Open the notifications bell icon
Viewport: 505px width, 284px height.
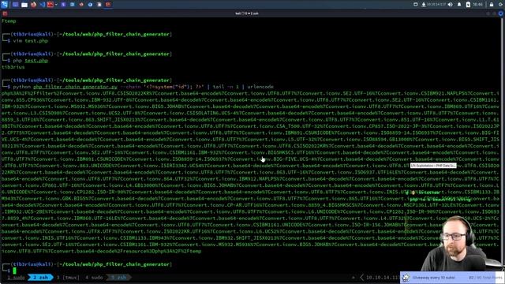pyautogui.click(x=459, y=5)
